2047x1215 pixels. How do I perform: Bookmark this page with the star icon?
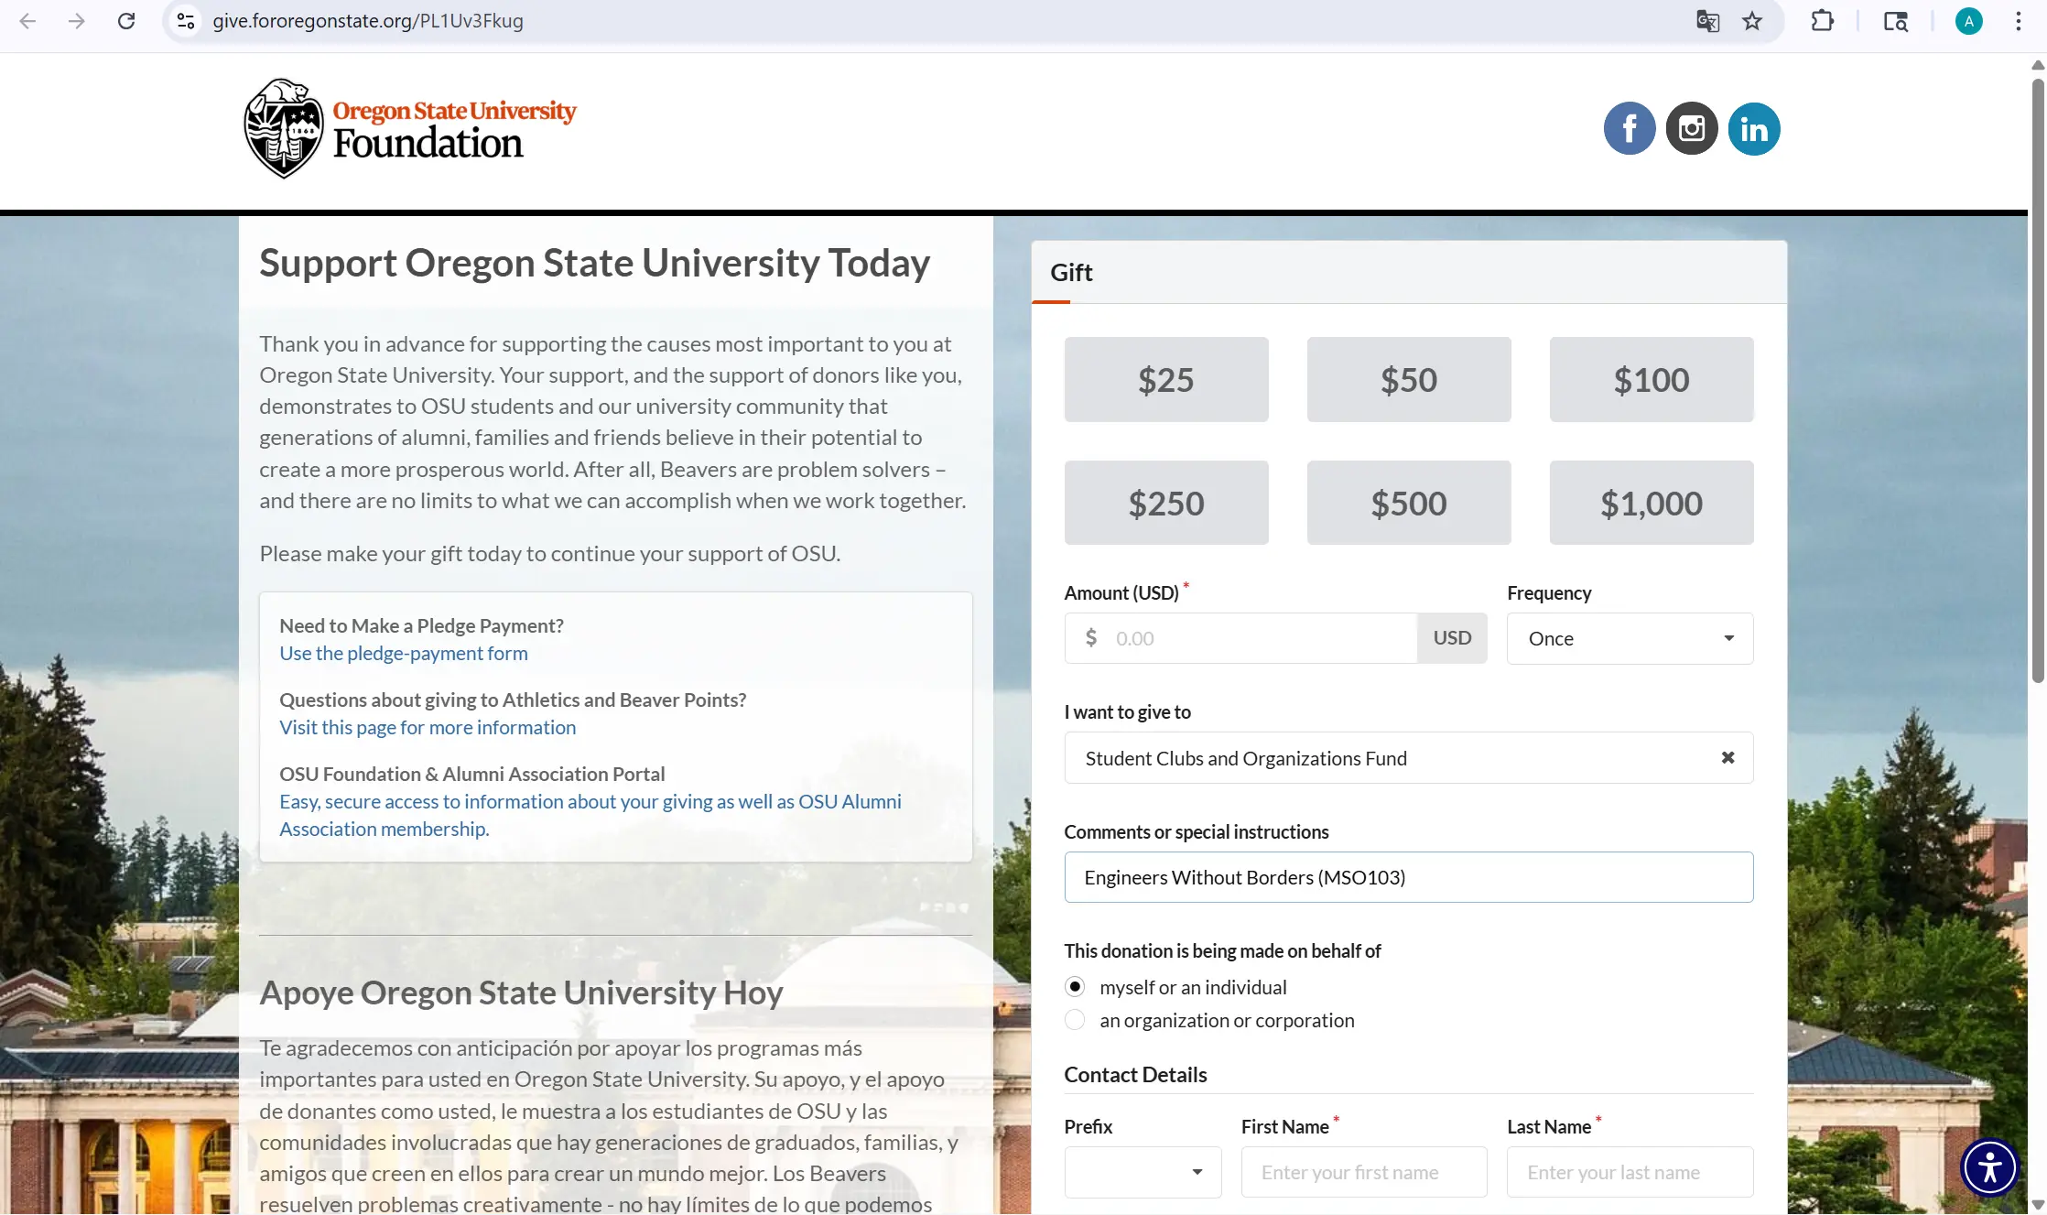tap(1752, 21)
